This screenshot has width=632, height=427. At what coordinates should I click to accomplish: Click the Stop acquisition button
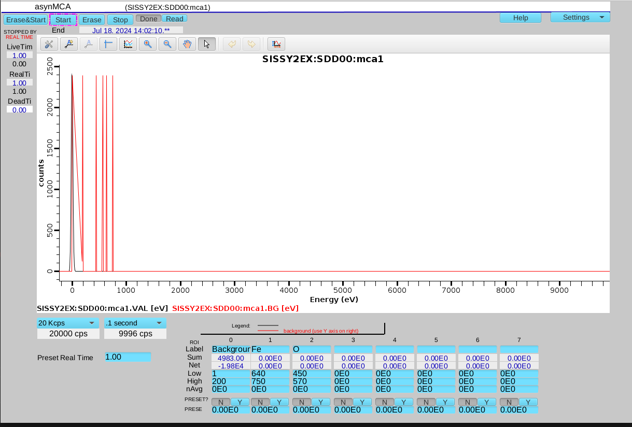tap(120, 20)
